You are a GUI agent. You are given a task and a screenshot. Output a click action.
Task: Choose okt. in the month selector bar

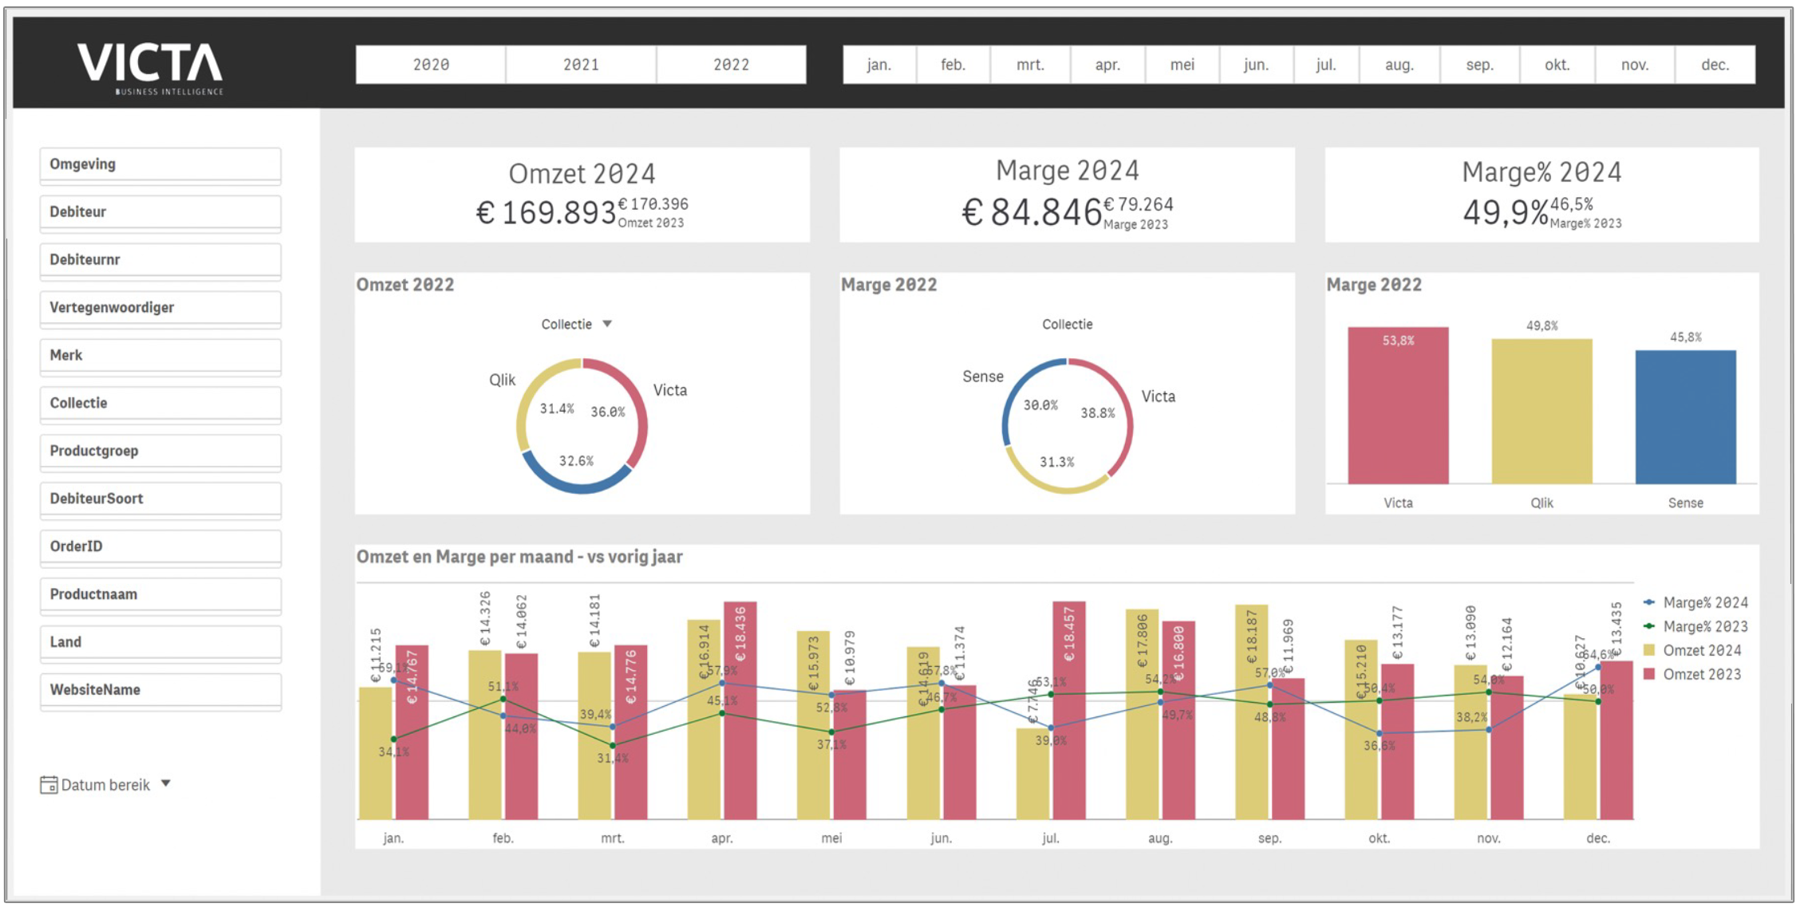click(x=1557, y=65)
